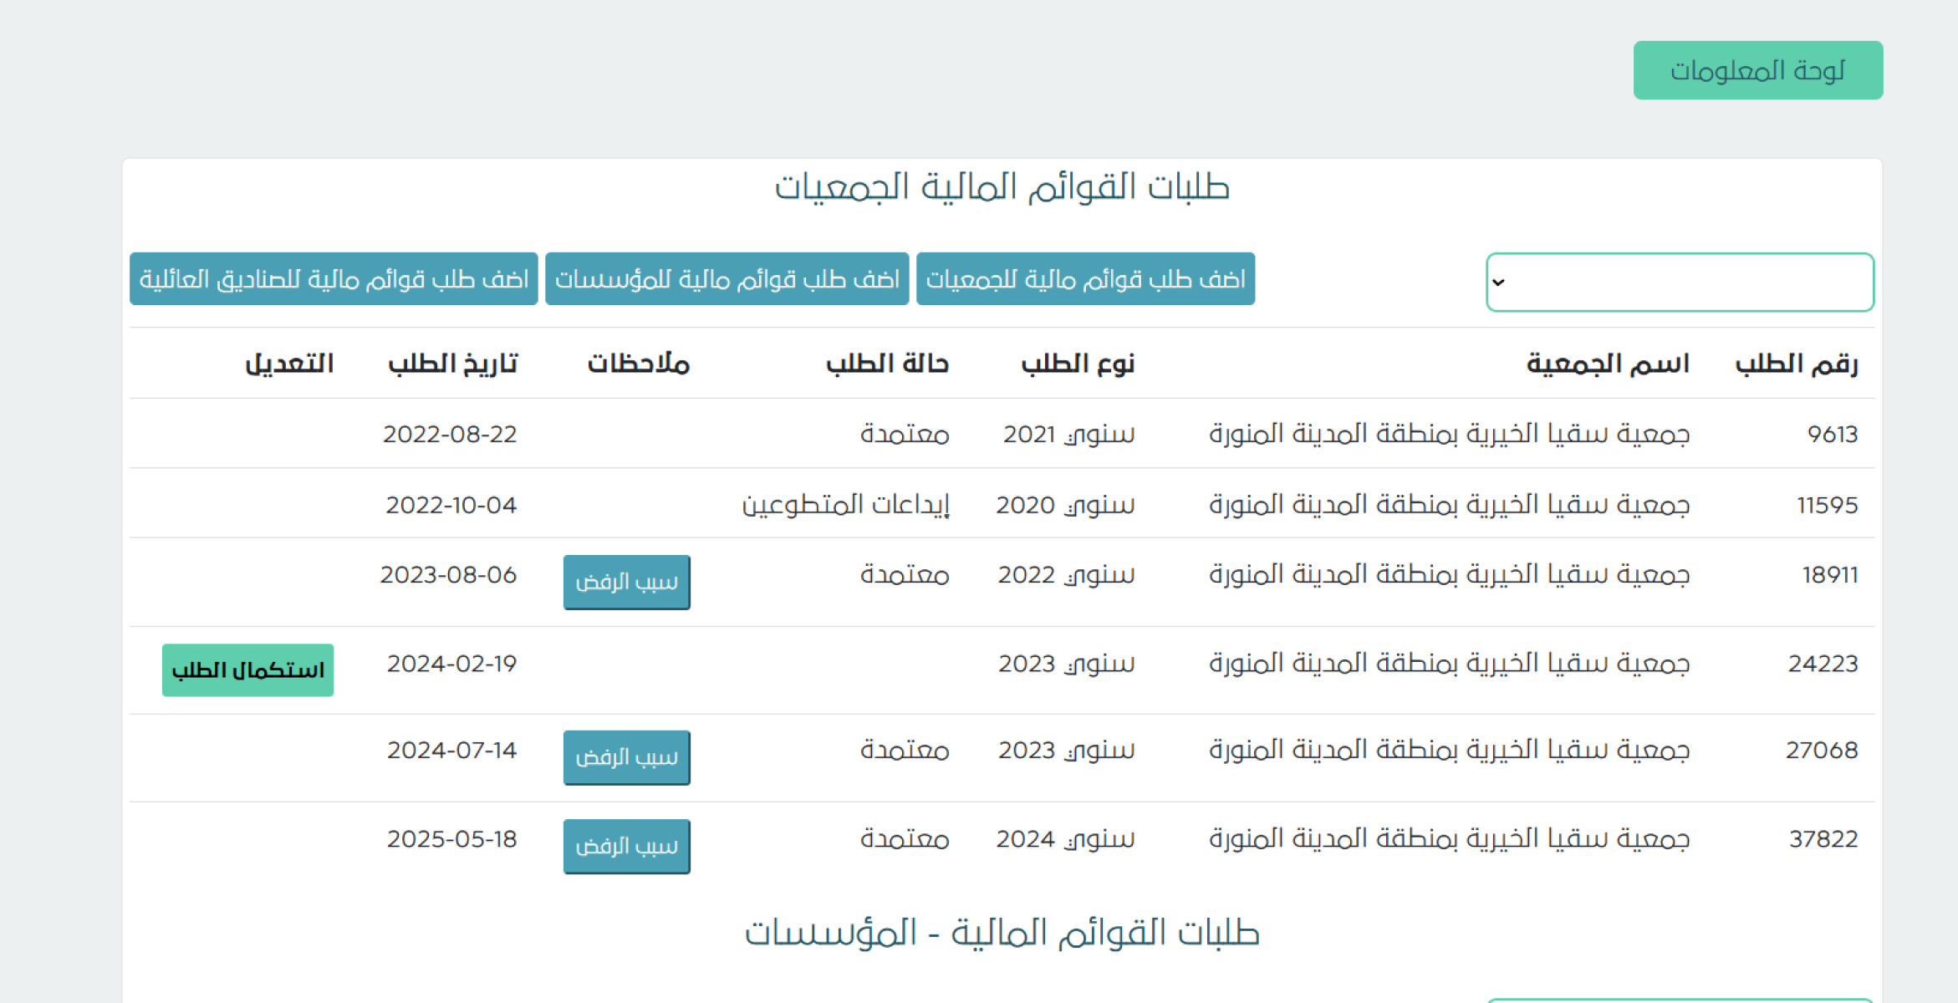Click the طلبات القوائم المالية - المؤسسات heading

(1002, 933)
